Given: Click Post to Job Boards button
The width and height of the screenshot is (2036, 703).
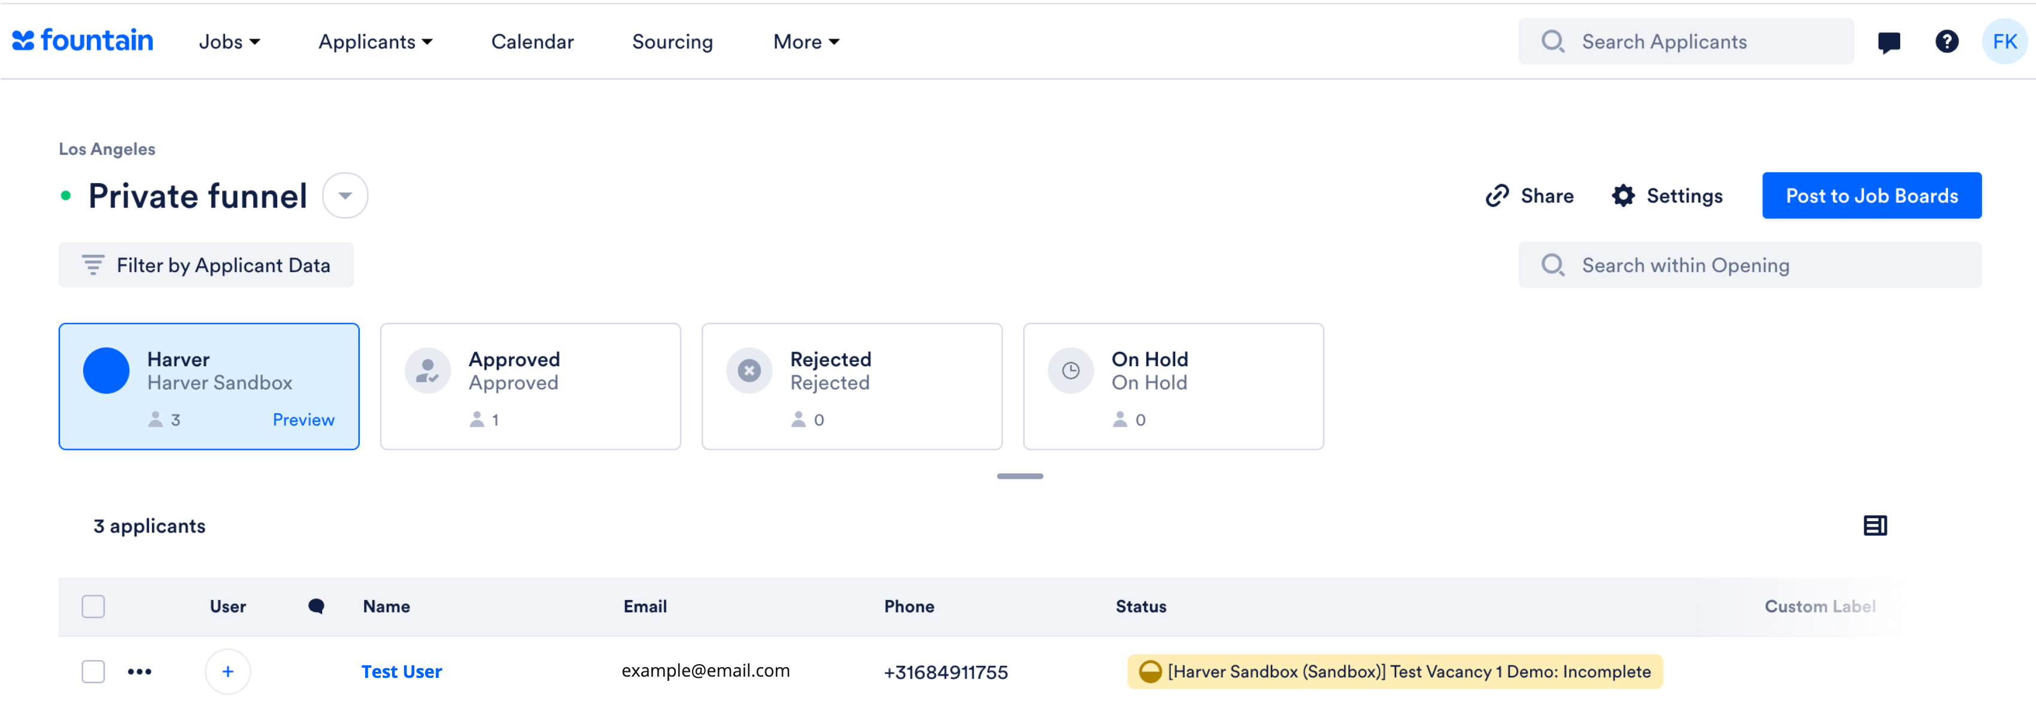Looking at the screenshot, I should (x=1871, y=196).
